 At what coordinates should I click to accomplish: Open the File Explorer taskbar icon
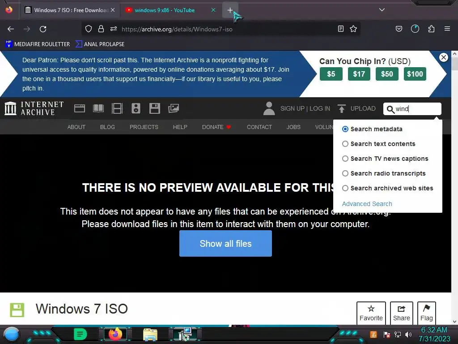[x=150, y=334]
